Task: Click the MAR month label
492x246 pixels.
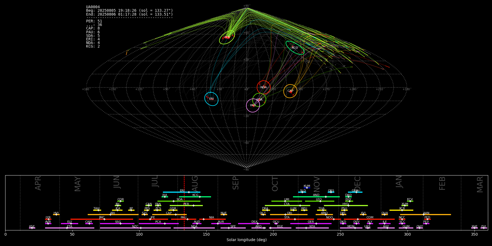Action: (x=480, y=184)
